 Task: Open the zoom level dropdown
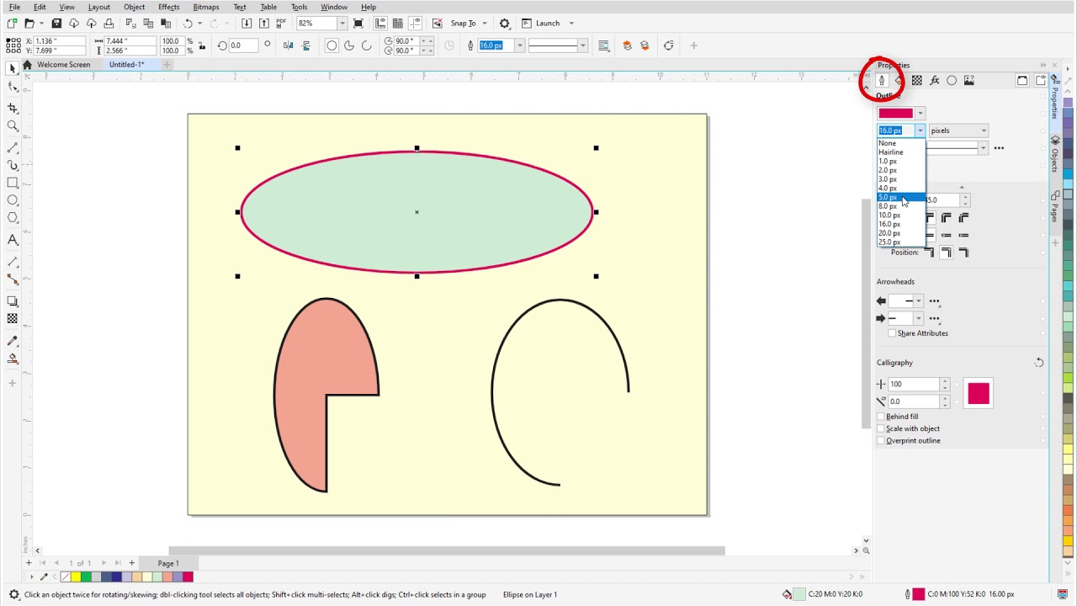point(342,24)
